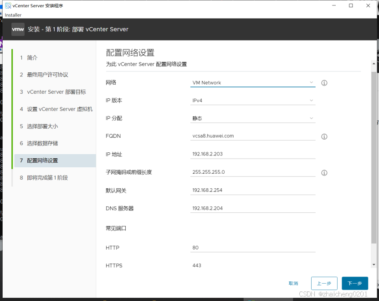Select step 7 配置网络设置

point(55,161)
